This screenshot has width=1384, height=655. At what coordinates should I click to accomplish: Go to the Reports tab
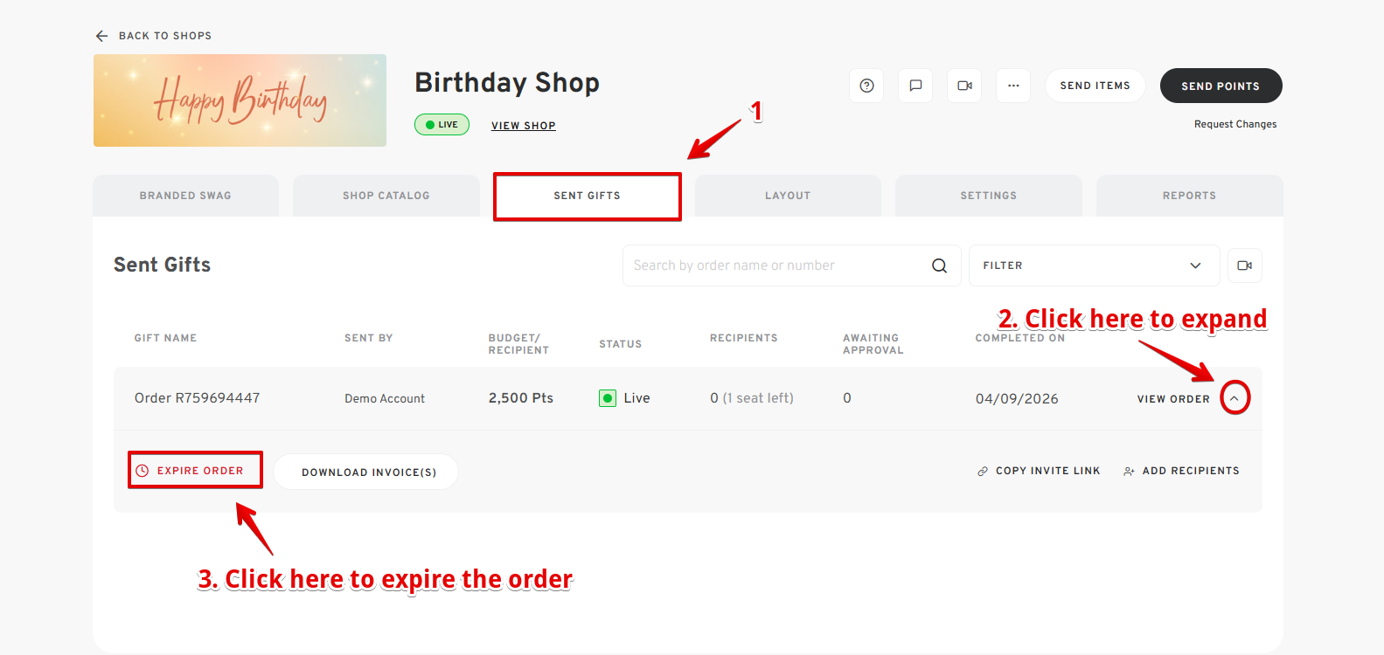coord(1189,196)
